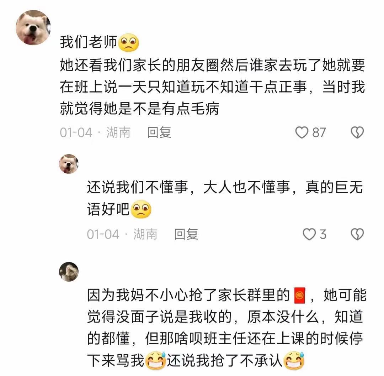Tap the sweating grin emoji after 骂我
This screenshot has width=384, height=376.
click(155, 361)
